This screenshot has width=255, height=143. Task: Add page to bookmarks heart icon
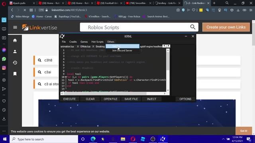[x=194, y=10]
